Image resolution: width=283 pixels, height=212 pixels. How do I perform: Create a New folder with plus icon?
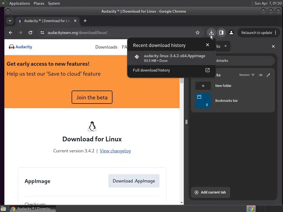203,86
